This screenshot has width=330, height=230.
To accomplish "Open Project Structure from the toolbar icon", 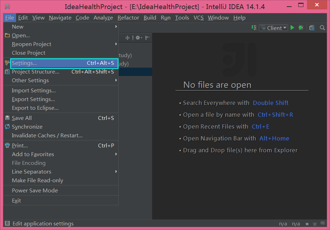I will [x=312, y=28].
